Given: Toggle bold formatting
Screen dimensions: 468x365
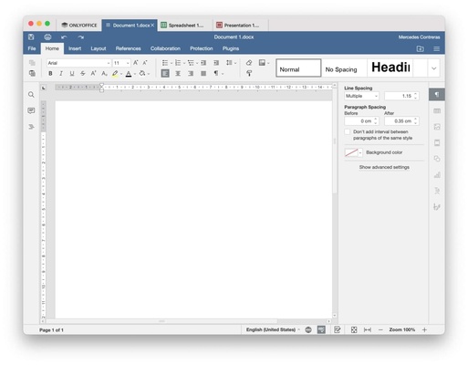Looking at the screenshot, I should click(x=50, y=73).
